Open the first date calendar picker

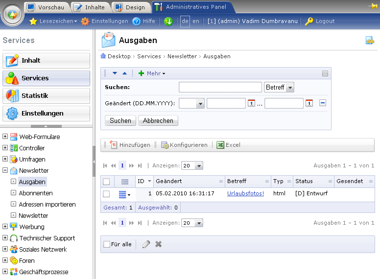point(251,103)
